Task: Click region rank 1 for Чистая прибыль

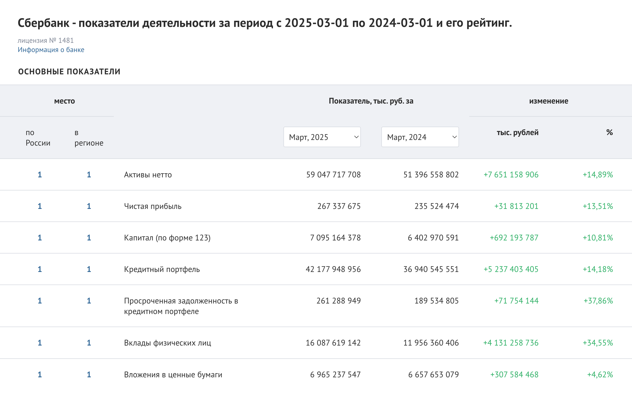Action: (89, 206)
